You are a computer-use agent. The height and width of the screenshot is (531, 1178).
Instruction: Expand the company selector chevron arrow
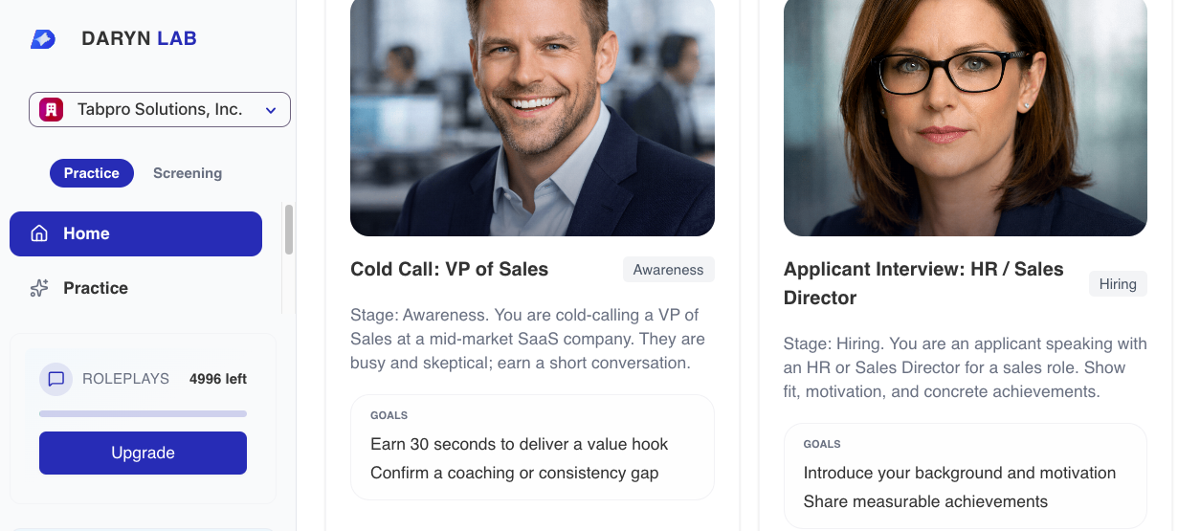coord(271,111)
